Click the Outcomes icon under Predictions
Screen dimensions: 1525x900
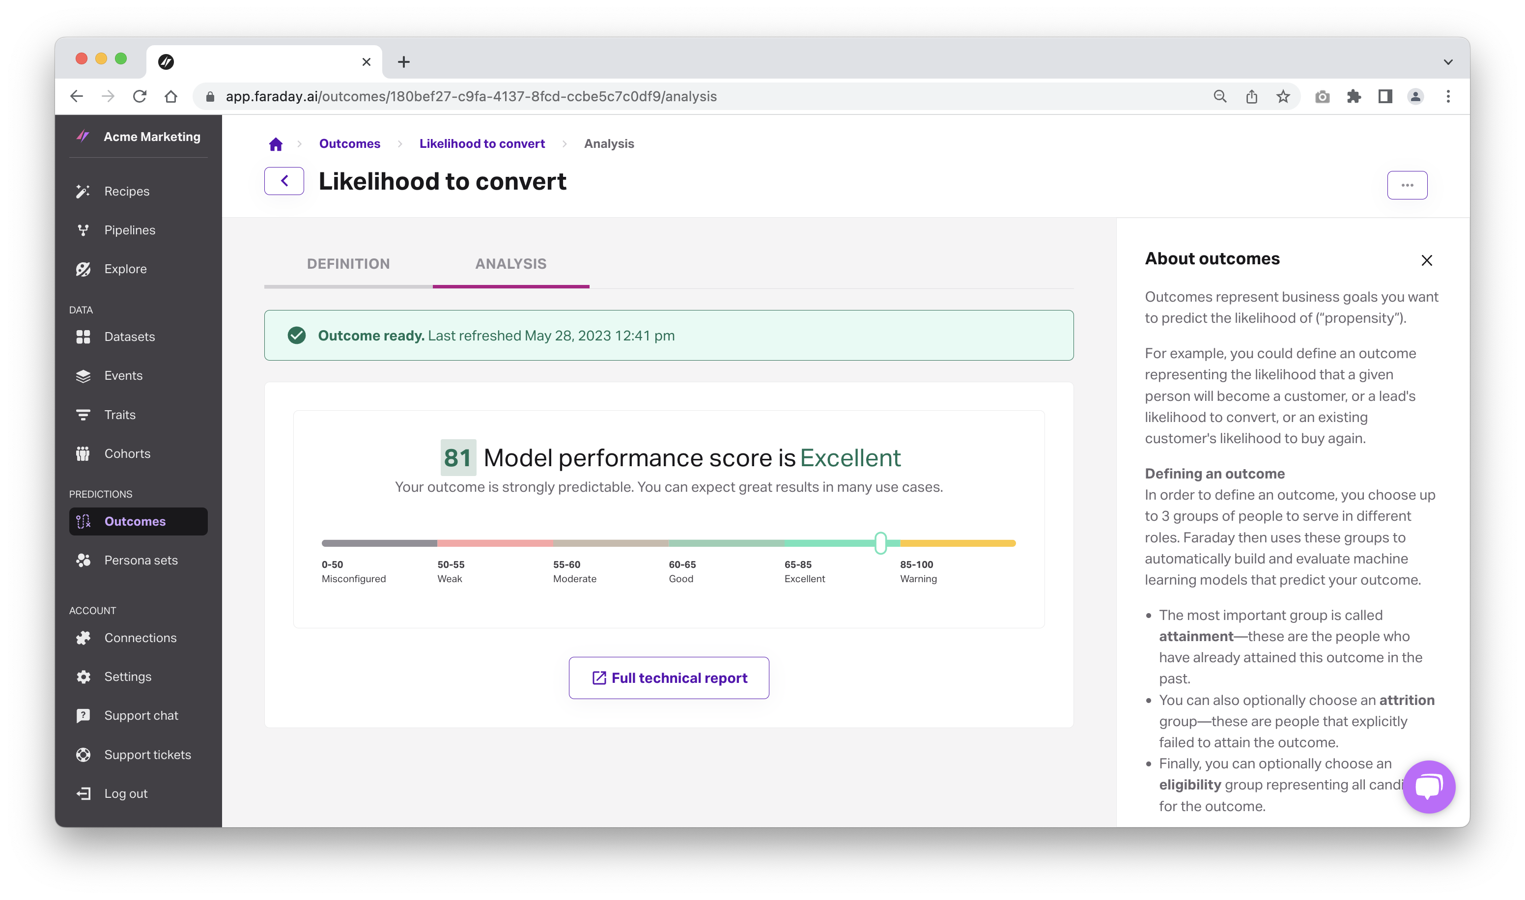pos(84,521)
